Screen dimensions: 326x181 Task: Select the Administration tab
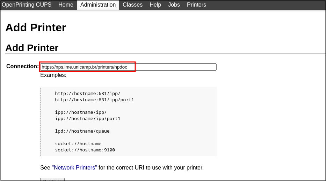(x=98, y=5)
